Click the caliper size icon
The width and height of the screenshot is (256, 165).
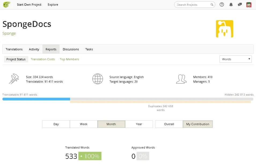click(14, 79)
